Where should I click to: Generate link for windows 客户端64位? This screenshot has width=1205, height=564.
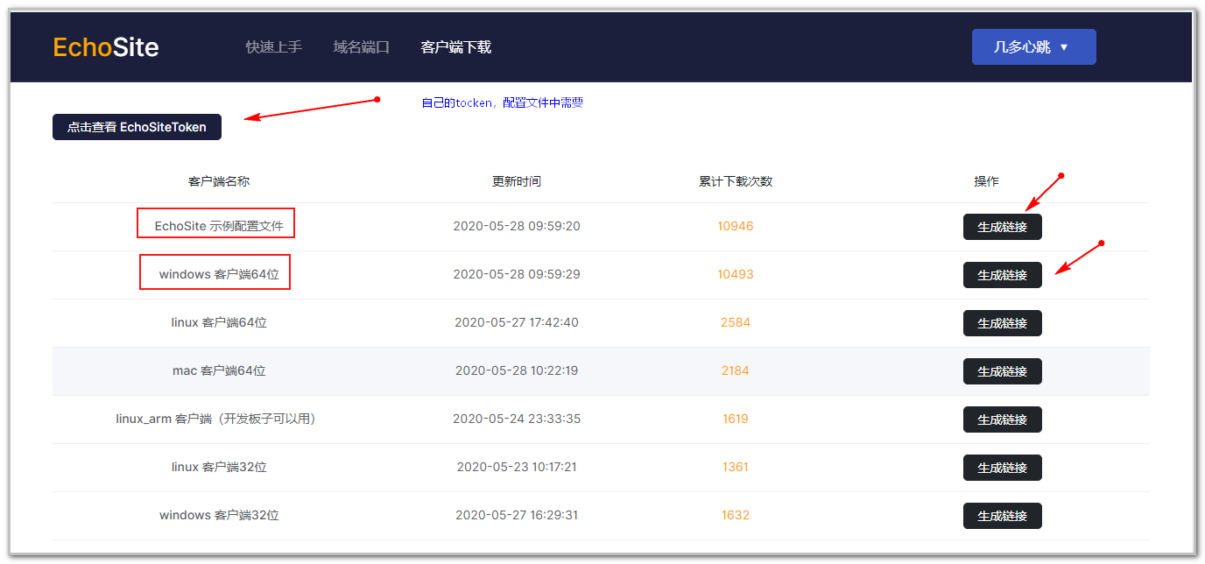click(x=1003, y=275)
